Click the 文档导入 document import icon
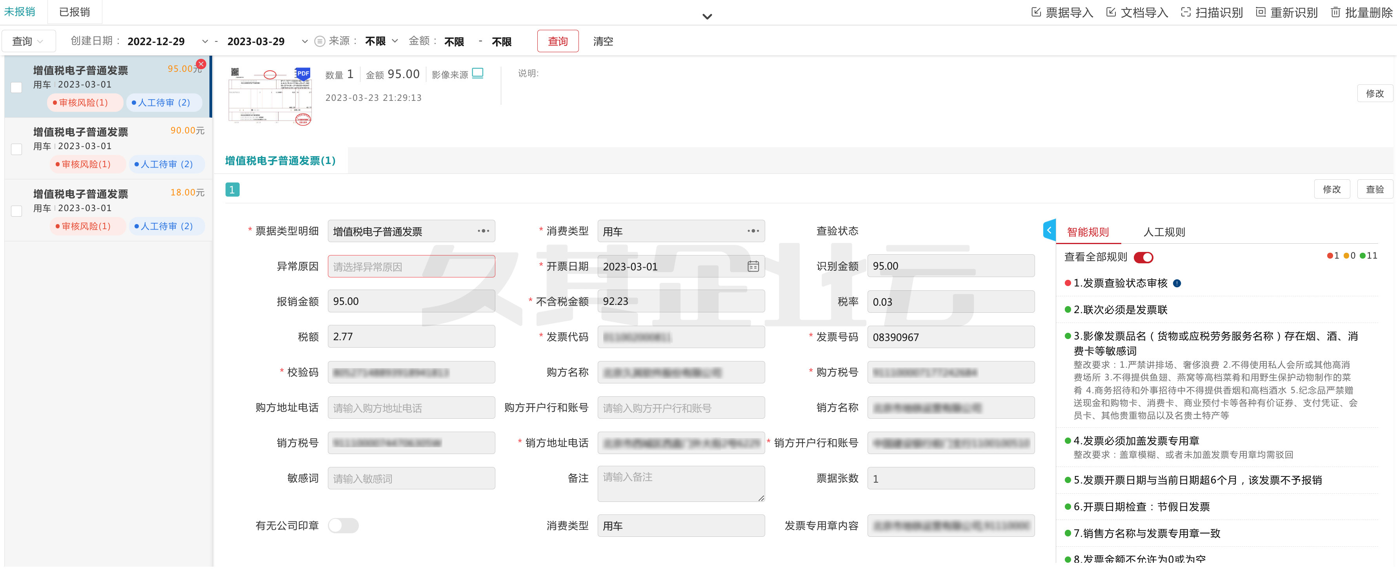This screenshot has width=1397, height=569. coord(1111,12)
